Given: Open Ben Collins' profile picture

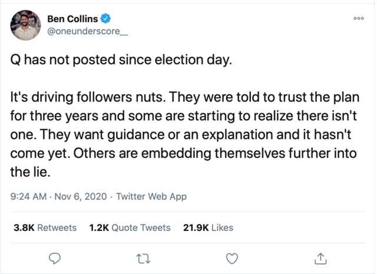Looking at the screenshot, I should tap(25, 25).
